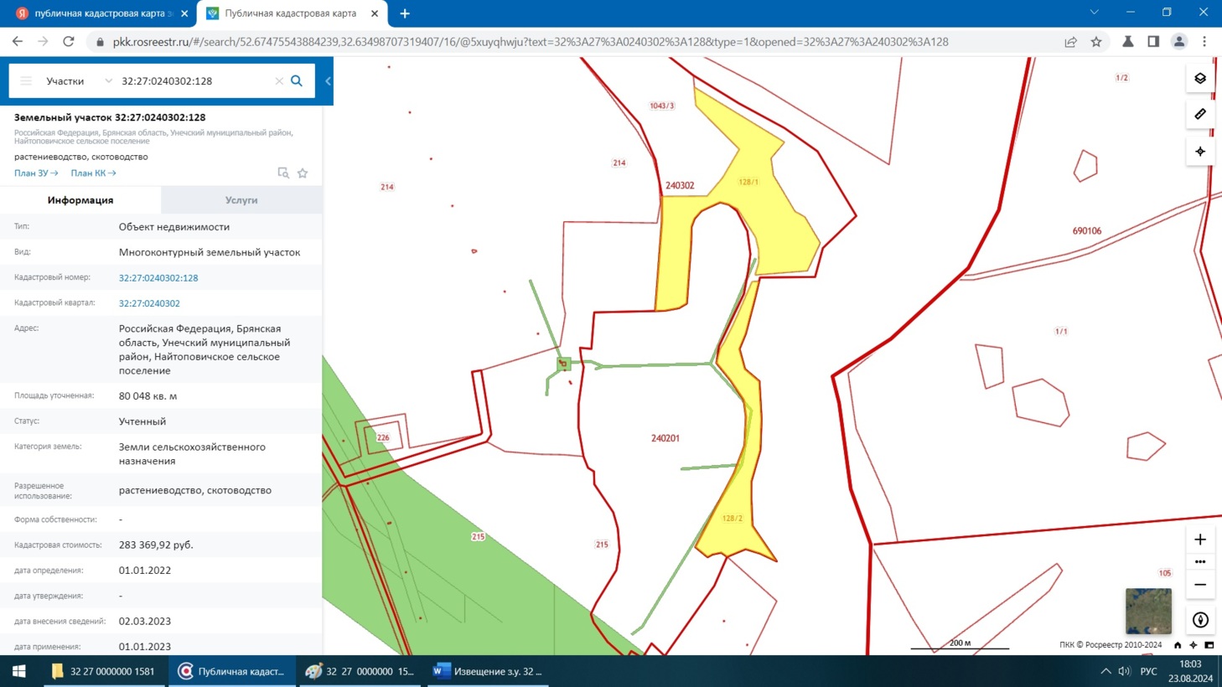Open Word document Извещение in taskbar

coord(488,671)
